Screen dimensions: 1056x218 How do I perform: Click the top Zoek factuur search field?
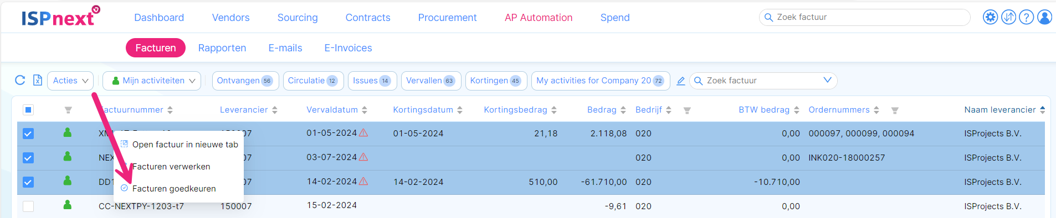pyautogui.click(x=865, y=17)
